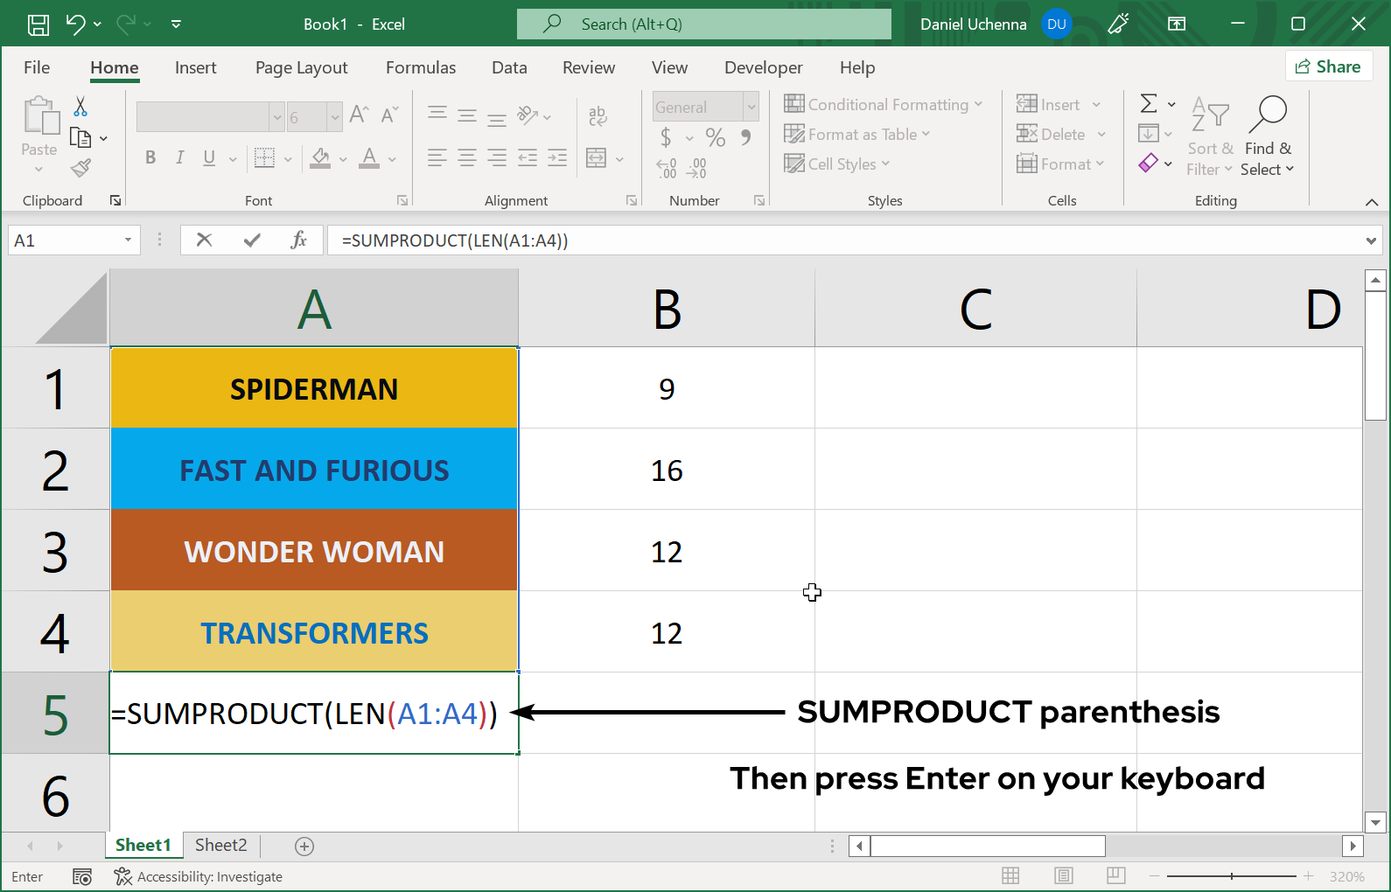The height and width of the screenshot is (892, 1391).
Task: Add a new sheet with plus icon
Action: [304, 846]
